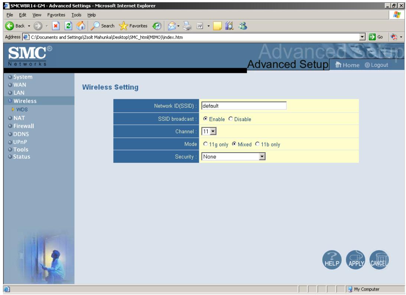Open dropdown arrow next to PDF icon

pos(401,37)
